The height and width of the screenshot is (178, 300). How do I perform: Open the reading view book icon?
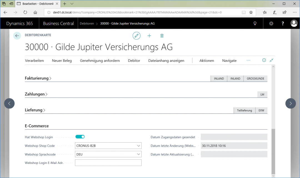tap(244, 12)
